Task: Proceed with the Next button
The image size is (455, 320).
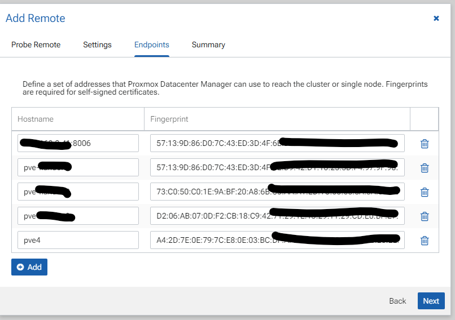Action: [x=431, y=301]
